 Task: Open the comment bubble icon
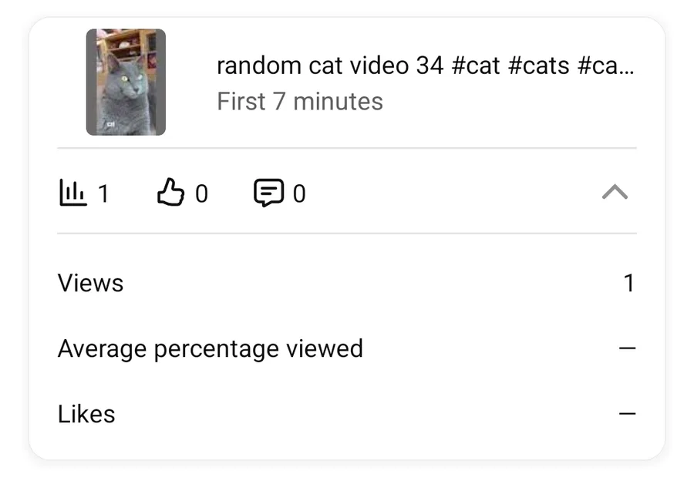(x=268, y=193)
